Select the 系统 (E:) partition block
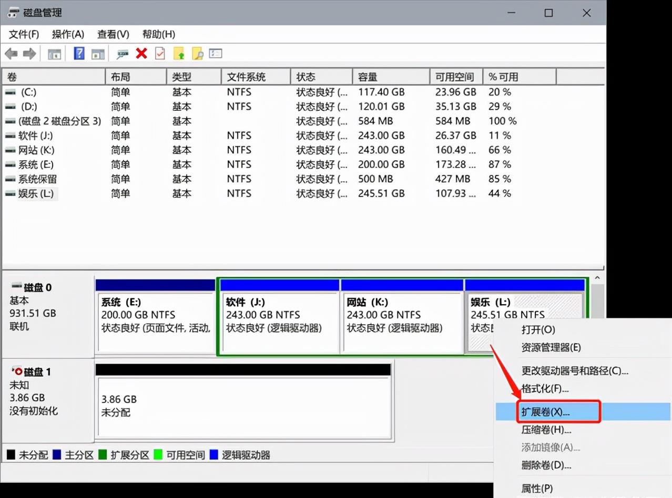 [x=155, y=315]
